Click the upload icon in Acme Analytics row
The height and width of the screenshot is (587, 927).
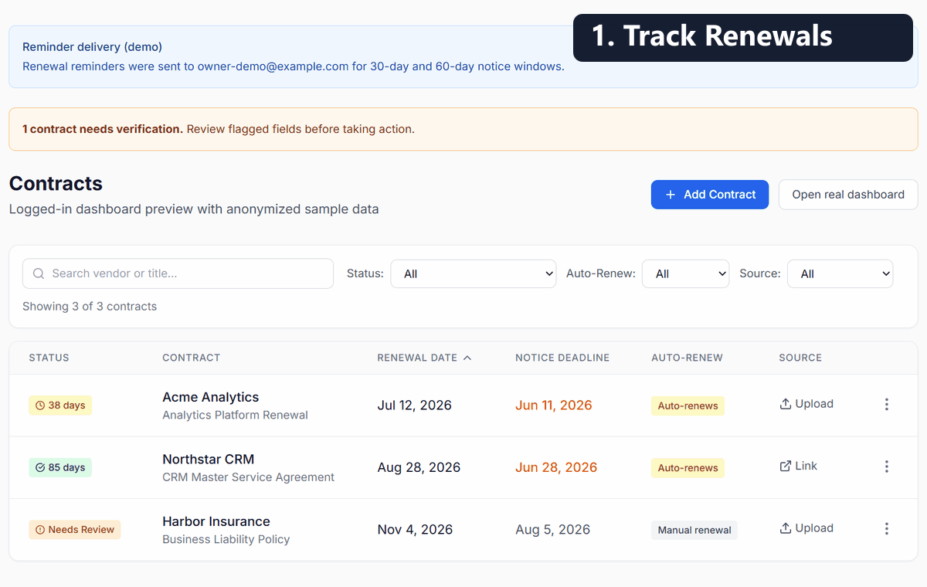pos(786,404)
